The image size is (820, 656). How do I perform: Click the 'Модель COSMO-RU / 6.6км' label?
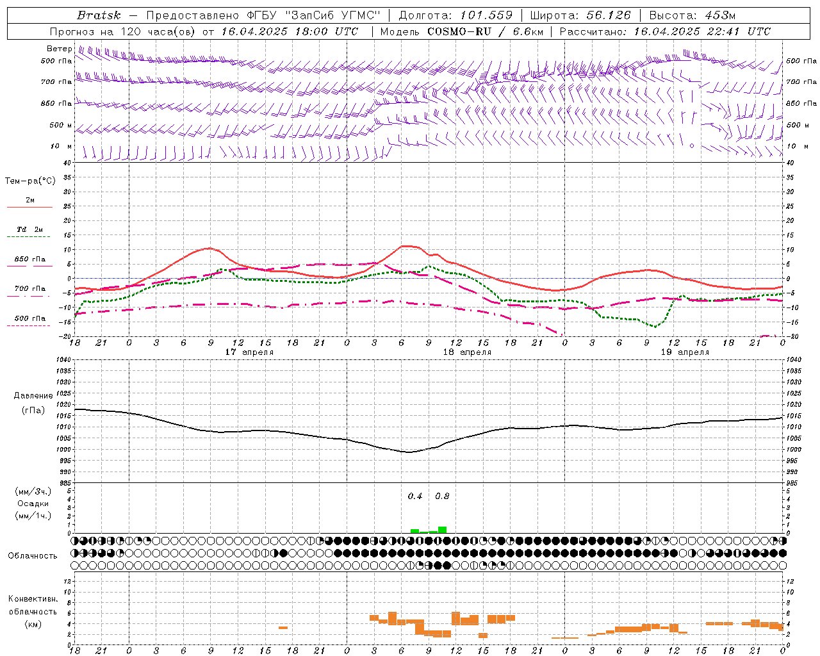coord(461,31)
